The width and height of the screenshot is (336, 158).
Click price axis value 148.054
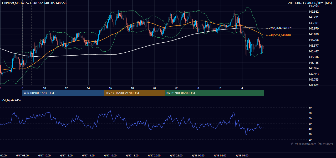[x=313, y=68]
